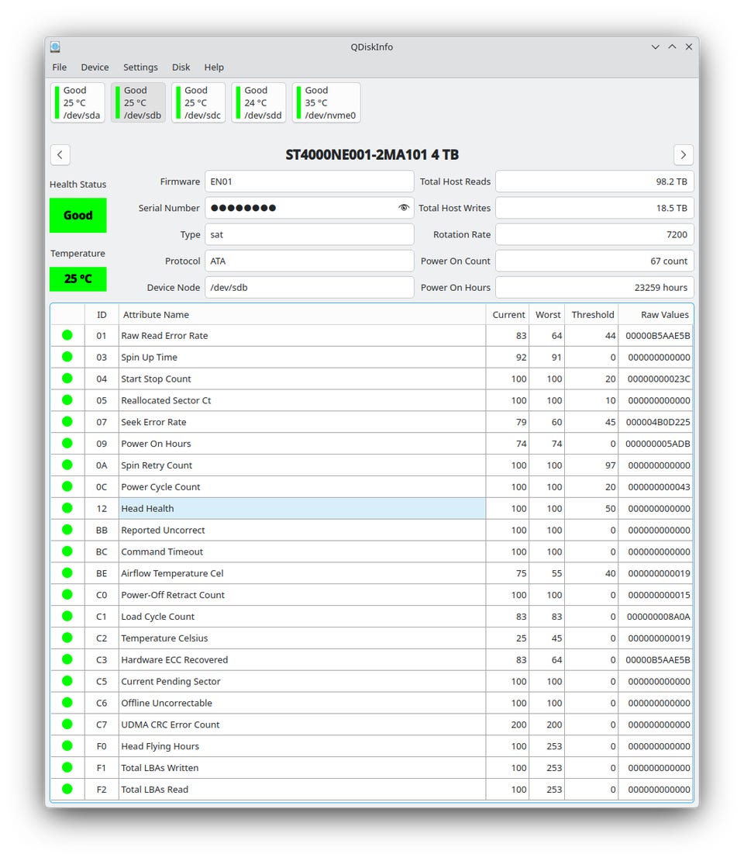Image resolution: width=744 pixels, height=861 pixels.
Task: Click green status dot for Load Cycle Count
Action: (x=67, y=616)
